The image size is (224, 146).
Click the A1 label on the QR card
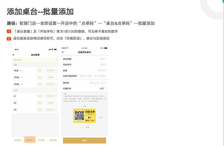tap(89, 118)
